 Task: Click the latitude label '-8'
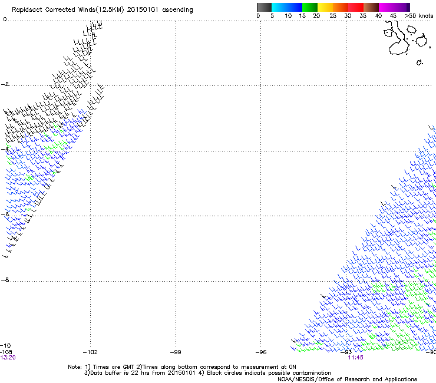tap(5, 280)
